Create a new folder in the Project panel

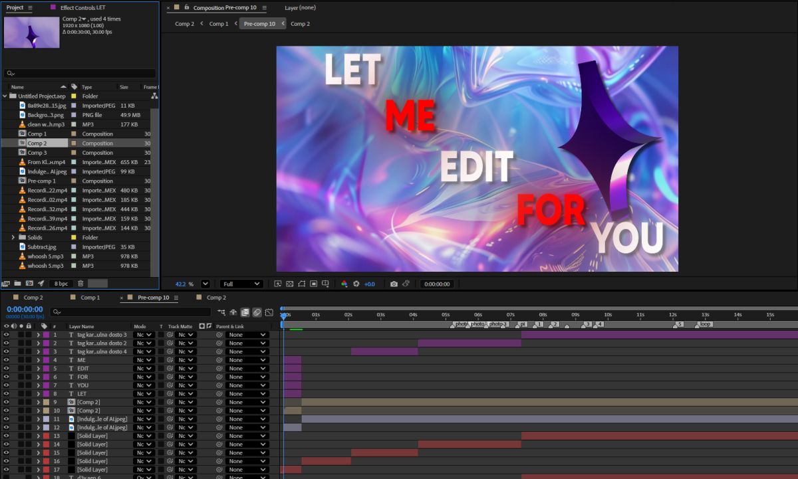coord(17,284)
